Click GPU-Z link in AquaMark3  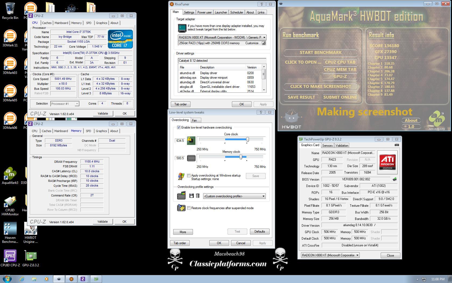pos(340,77)
